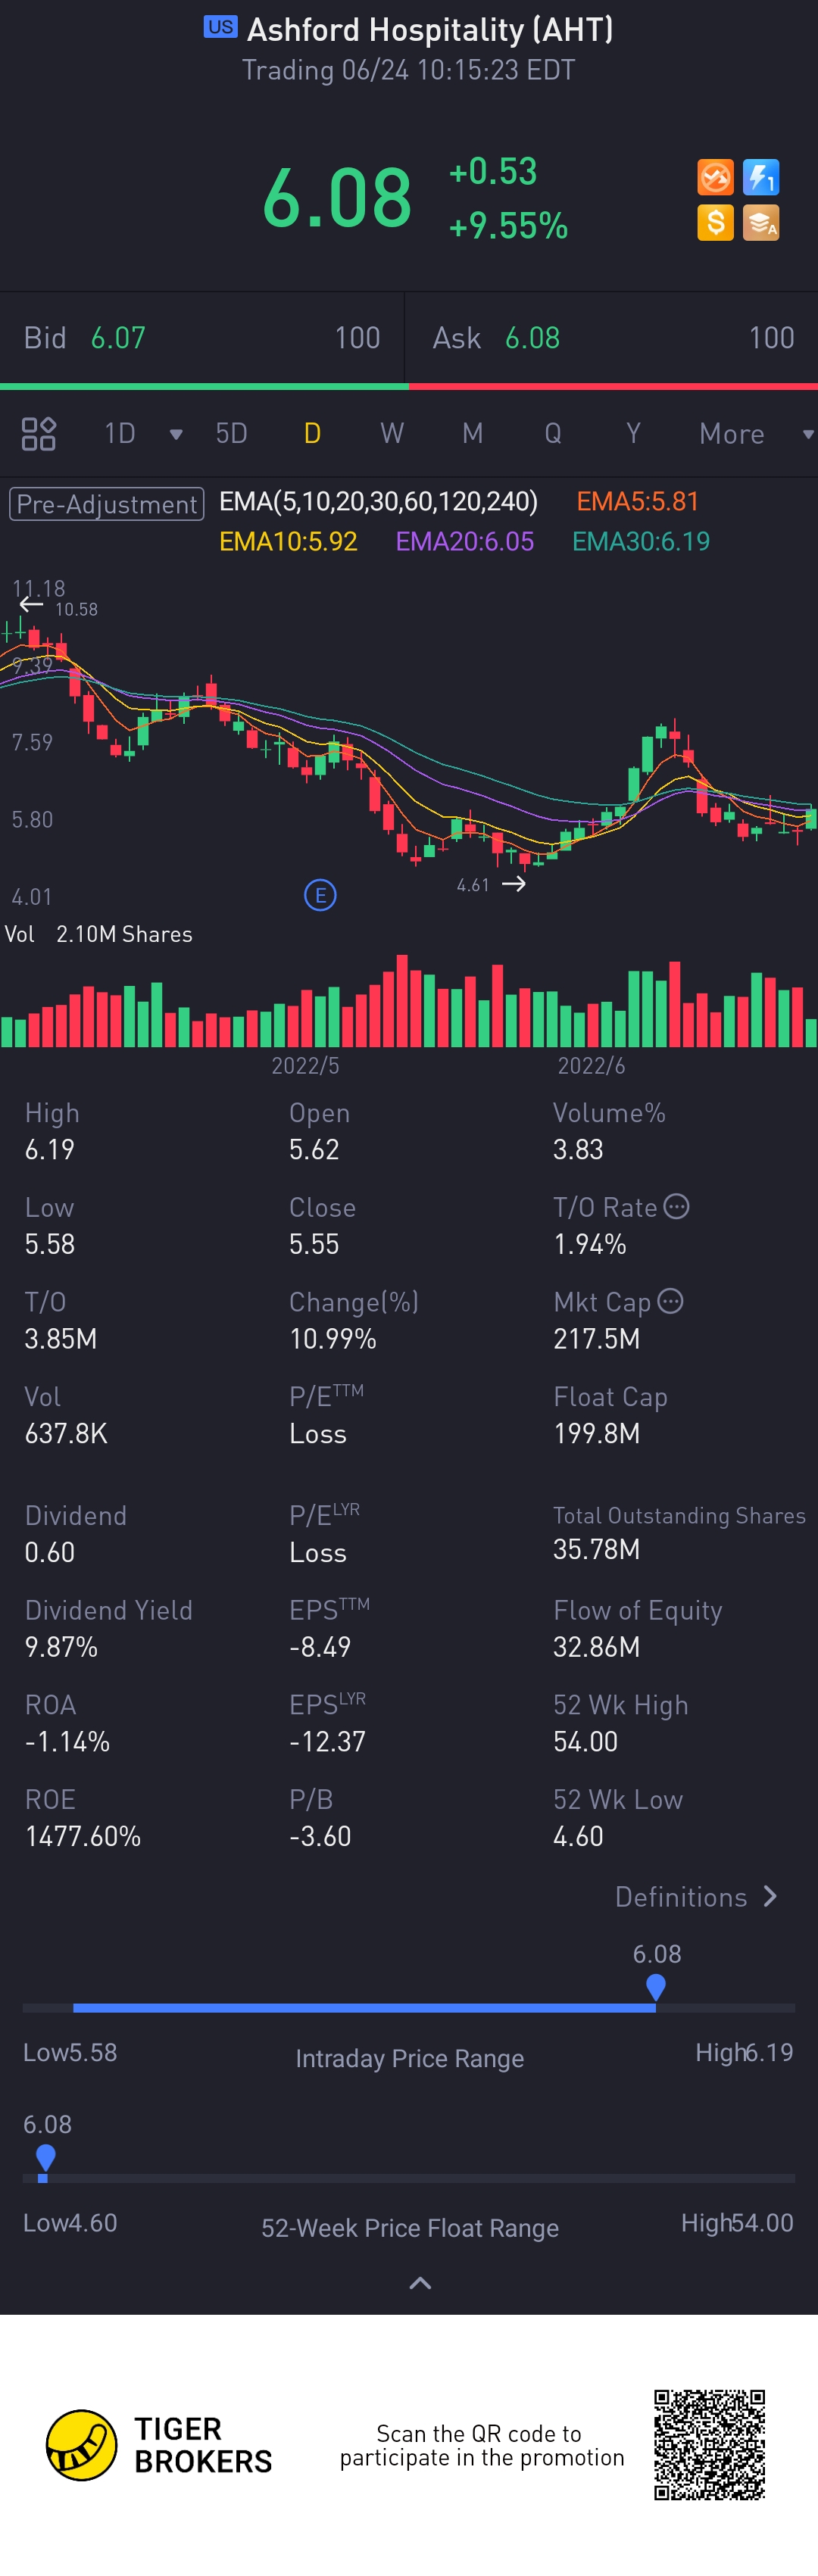Viewport: 818px width, 2576px height.
Task: Open EMA(5,10,20,30,60,120,240) indicator settings
Action: pos(379,501)
